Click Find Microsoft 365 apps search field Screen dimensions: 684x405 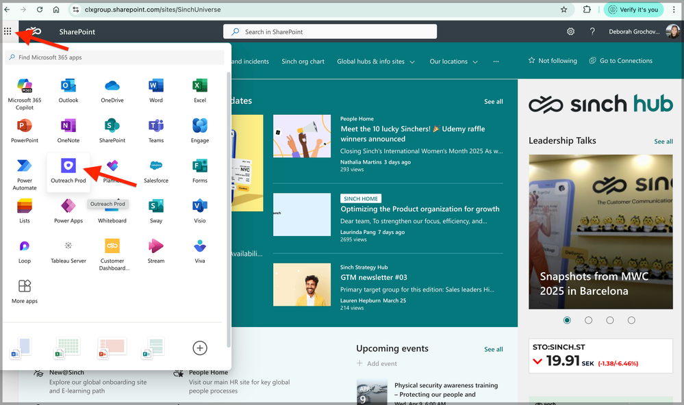click(115, 57)
